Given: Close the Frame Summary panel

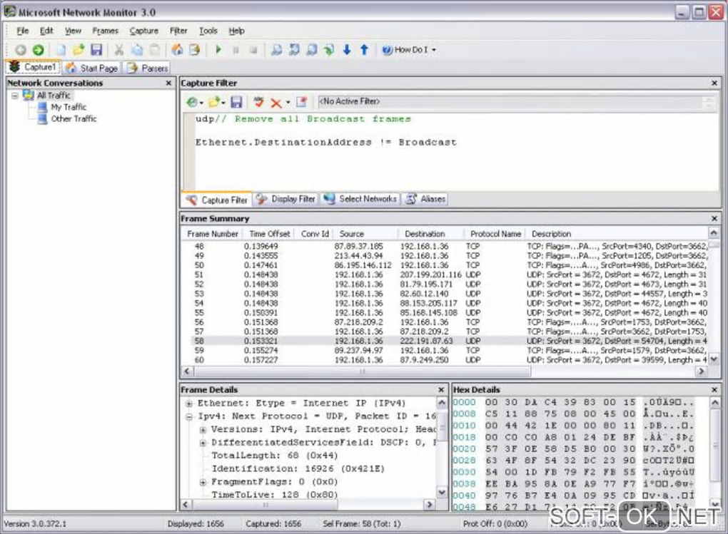Looking at the screenshot, I should pyautogui.click(x=714, y=218).
